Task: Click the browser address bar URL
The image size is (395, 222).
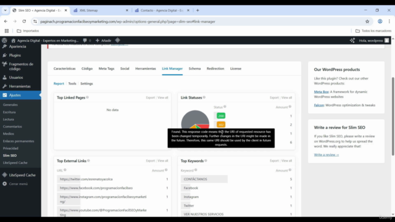Action: tap(128, 22)
